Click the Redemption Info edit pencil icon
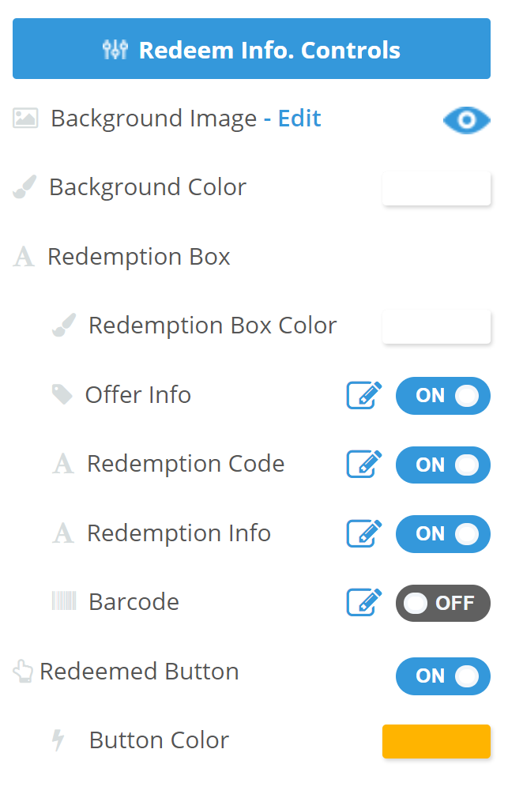This screenshot has height=798, width=523. 364,534
